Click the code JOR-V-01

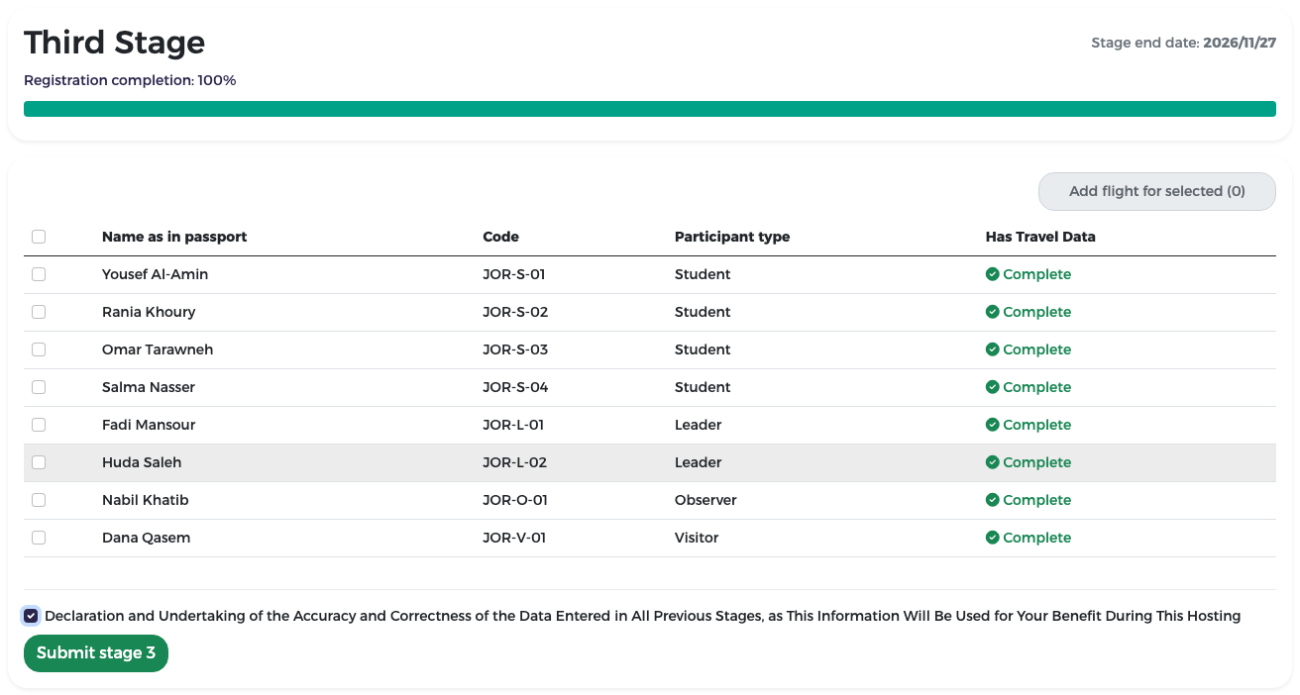pos(514,538)
